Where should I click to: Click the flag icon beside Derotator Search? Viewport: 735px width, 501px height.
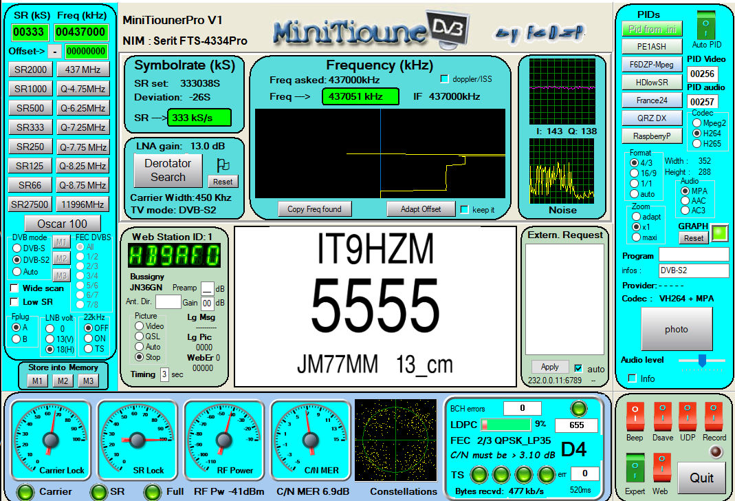click(x=223, y=164)
